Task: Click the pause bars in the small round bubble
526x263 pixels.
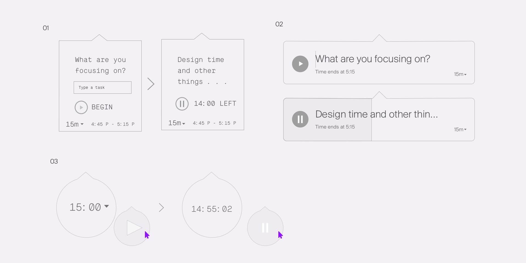Action: point(265,228)
